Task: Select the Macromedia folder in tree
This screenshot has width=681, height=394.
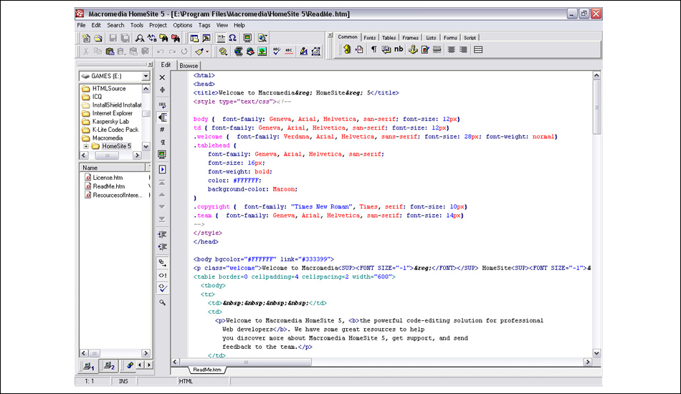Action: tap(108, 138)
